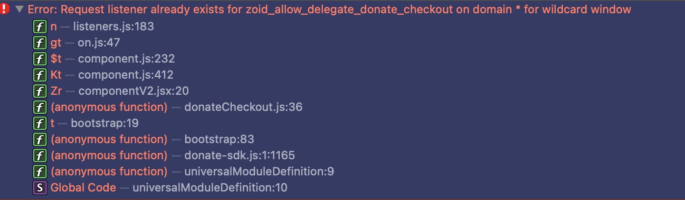This screenshot has width=685, height=200.
Task: Select the Request listener error message text
Action: click(x=329, y=9)
